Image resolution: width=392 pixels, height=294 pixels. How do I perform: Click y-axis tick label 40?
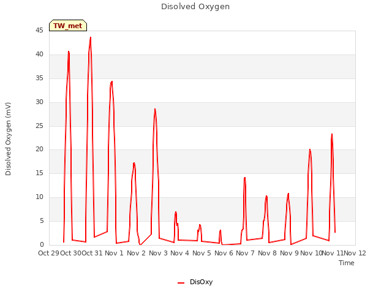39,55
